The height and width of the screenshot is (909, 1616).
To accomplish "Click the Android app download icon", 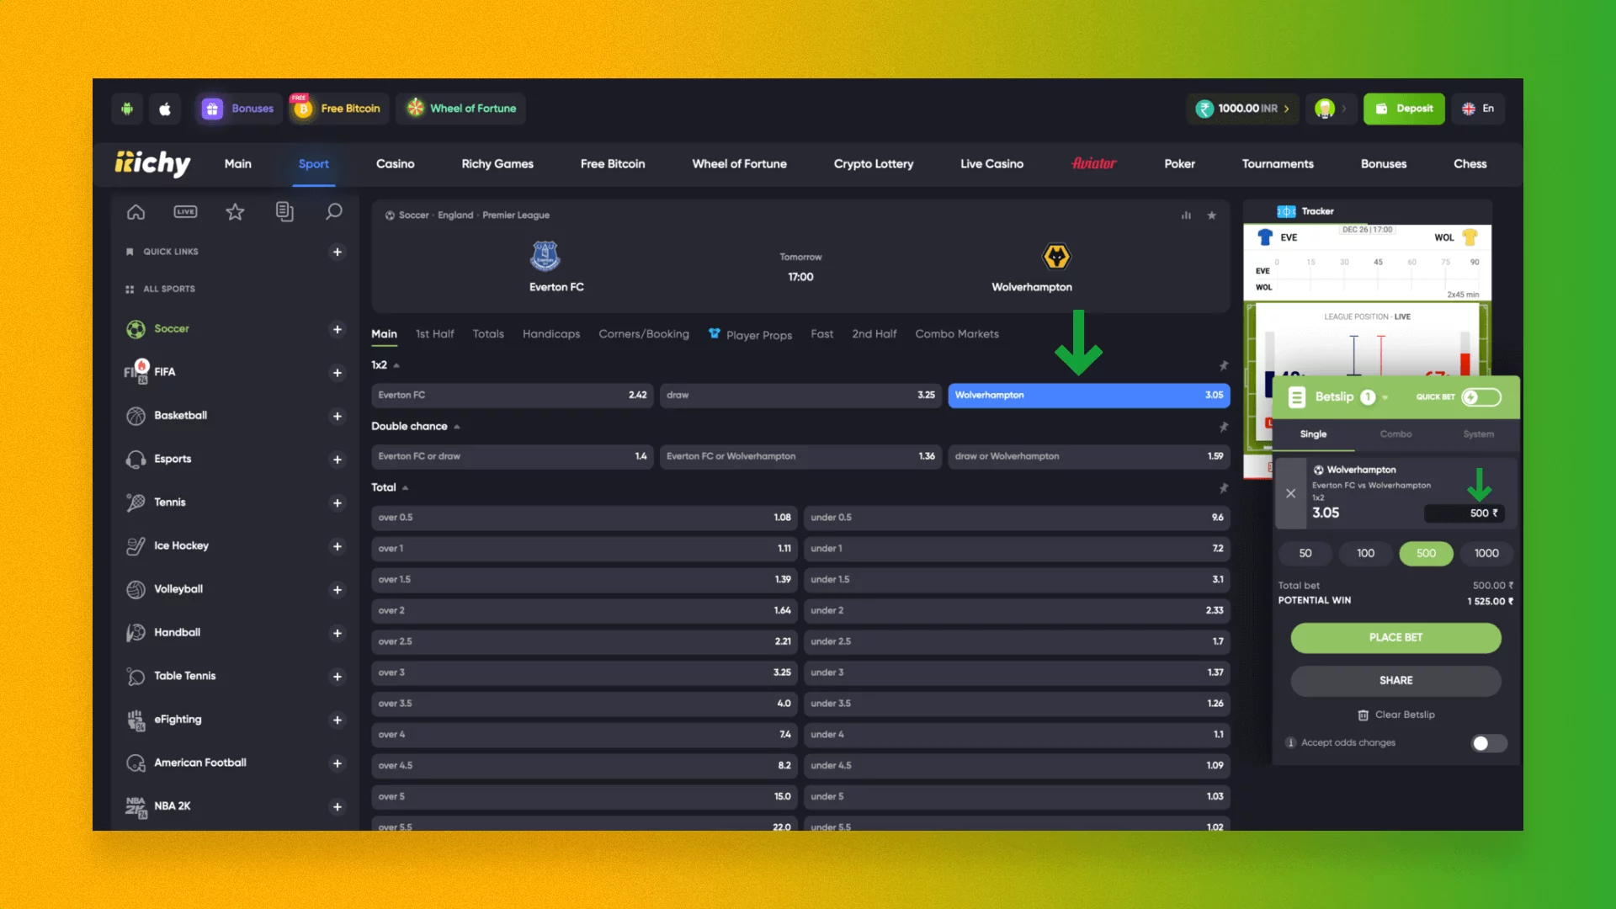I will point(127,109).
